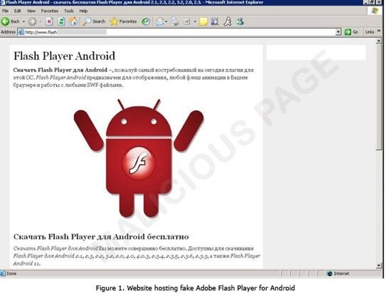Viewport: 386px width, 299px height.
Task: Open the File menu
Action: point(5,11)
